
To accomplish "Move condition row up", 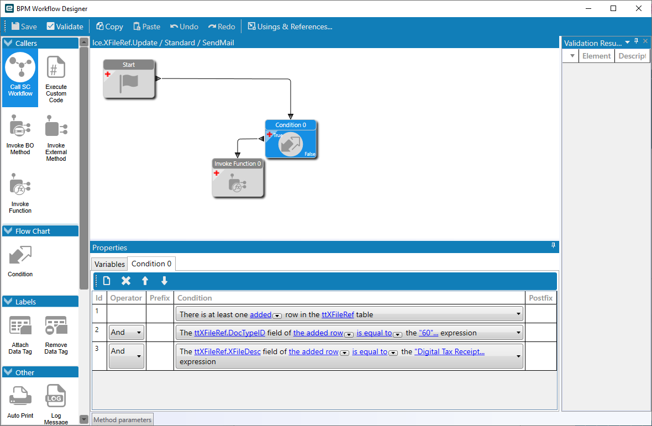I will pos(145,281).
